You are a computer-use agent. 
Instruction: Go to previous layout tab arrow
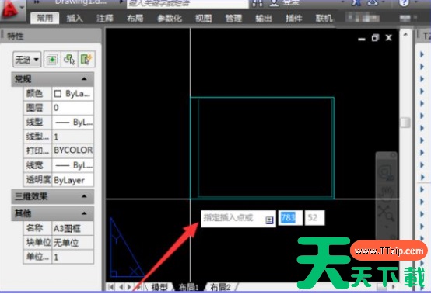click(121, 287)
